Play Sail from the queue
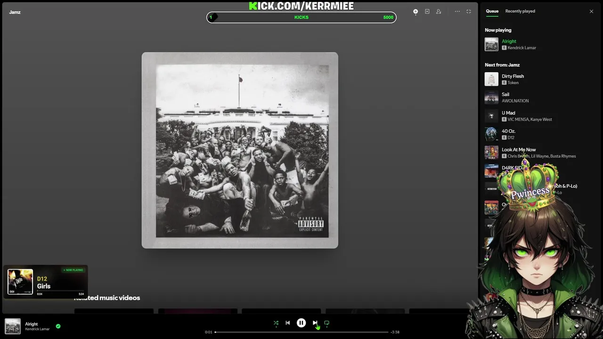This screenshot has height=339, width=603. pos(505,95)
